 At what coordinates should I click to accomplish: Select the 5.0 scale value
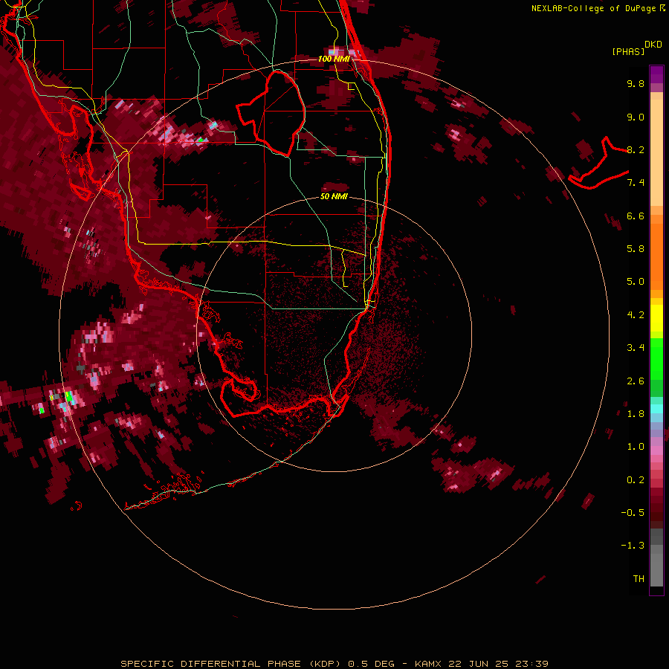(x=636, y=282)
